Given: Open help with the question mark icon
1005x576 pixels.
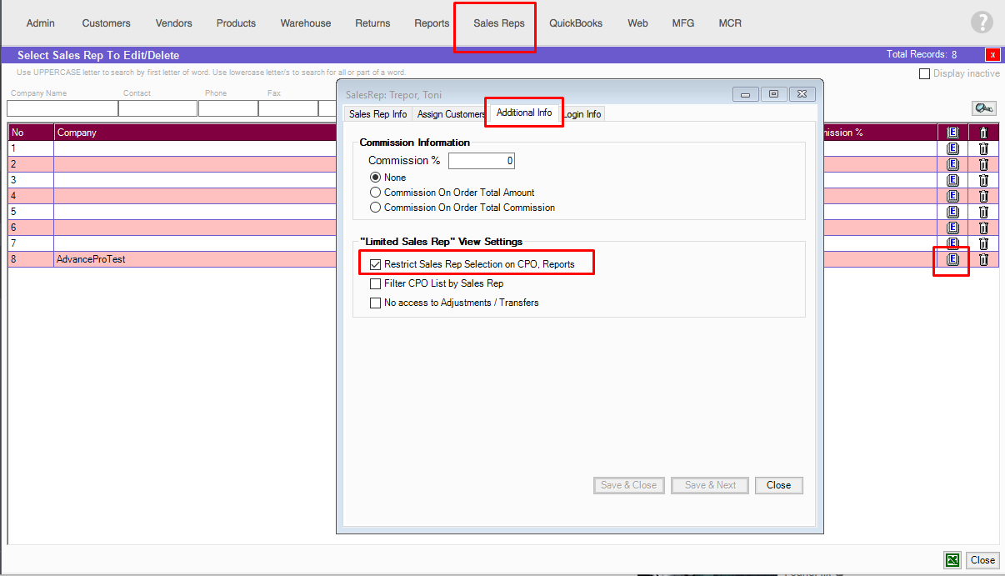Looking at the screenshot, I should click(x=982, y=23).
